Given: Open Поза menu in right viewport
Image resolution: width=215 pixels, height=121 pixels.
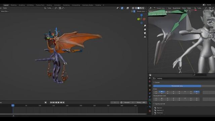Looking at the screenshot, I should pos(184,8).
